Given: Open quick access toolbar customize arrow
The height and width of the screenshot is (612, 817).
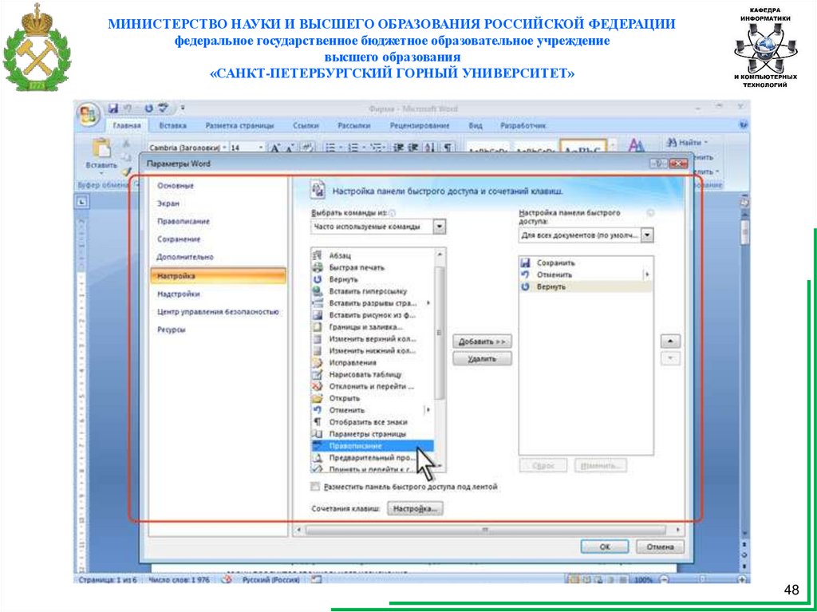Looking at the screenshot, I should [183, 109].
